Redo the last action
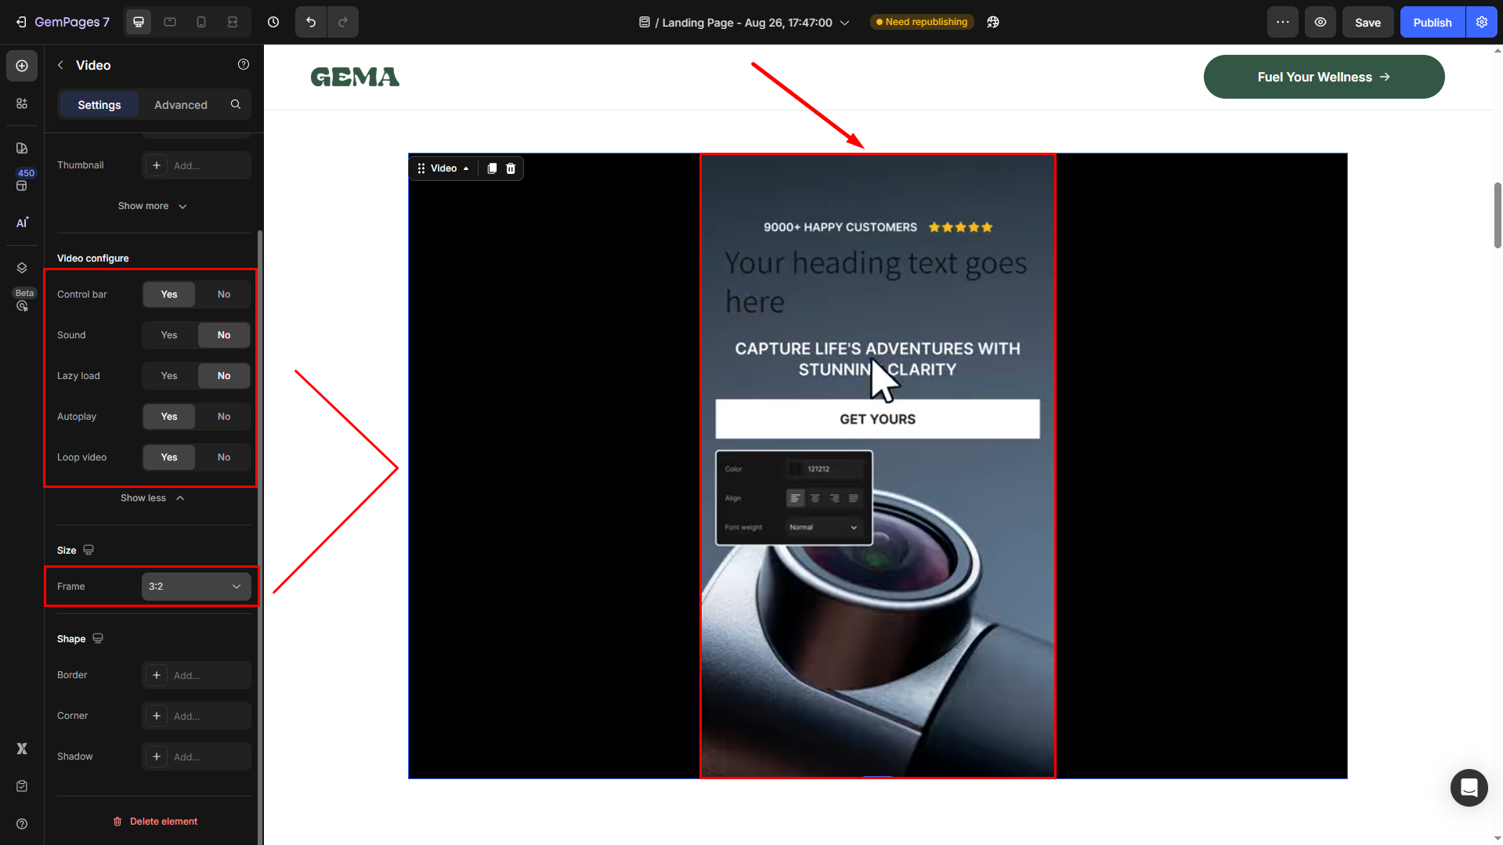Image resolution: width=1503 pixels, height=845 pixels. click(343, 22)
